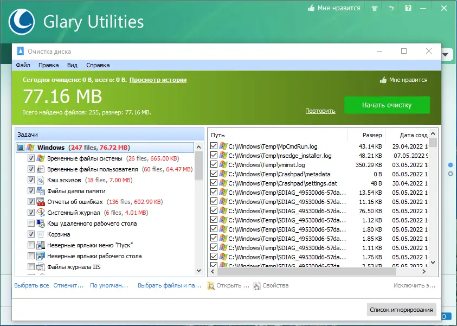Click the file list horizontal scrollbar thumb
This screenshot has width=457, height=326.
tap(307, 271)
